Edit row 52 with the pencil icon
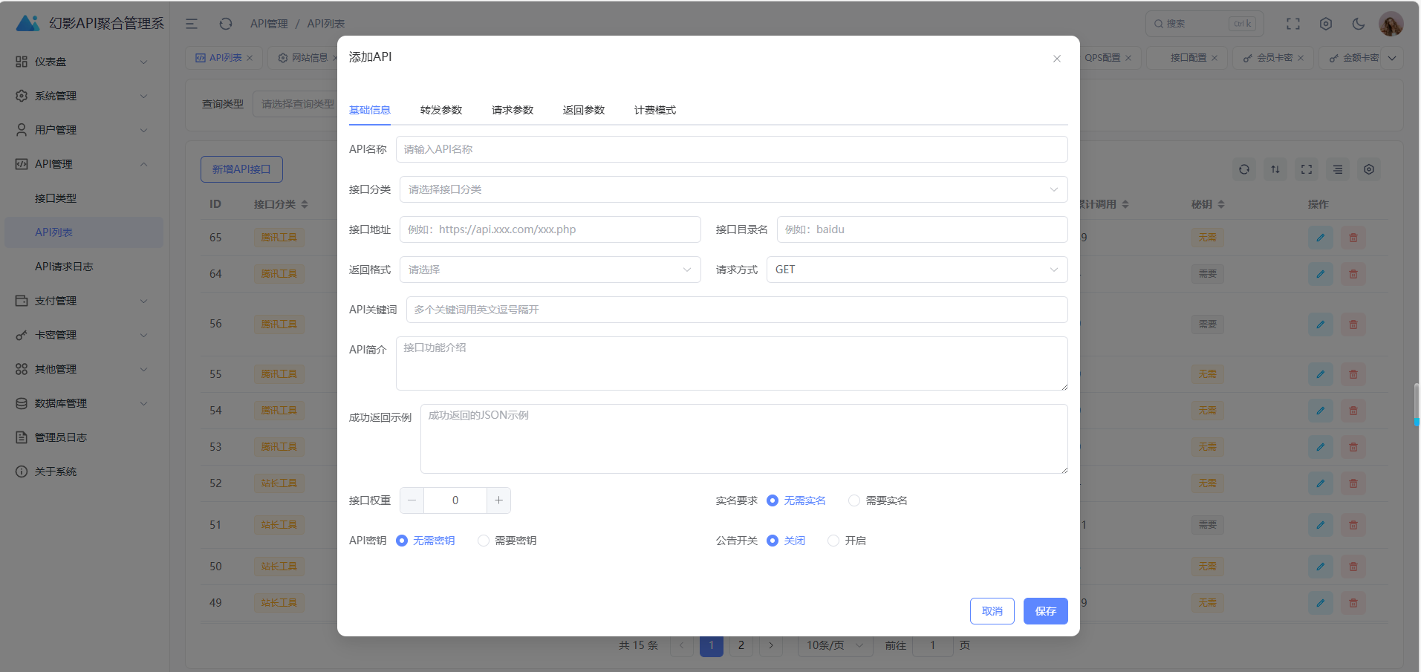 pos(1321,483)
